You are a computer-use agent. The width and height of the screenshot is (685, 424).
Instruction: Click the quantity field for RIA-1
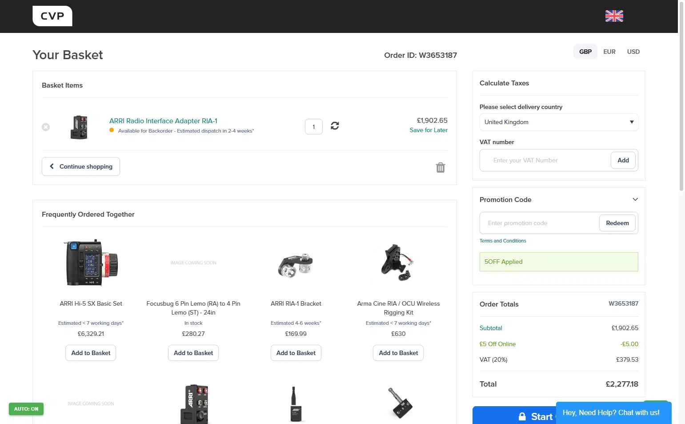point(313,127)
